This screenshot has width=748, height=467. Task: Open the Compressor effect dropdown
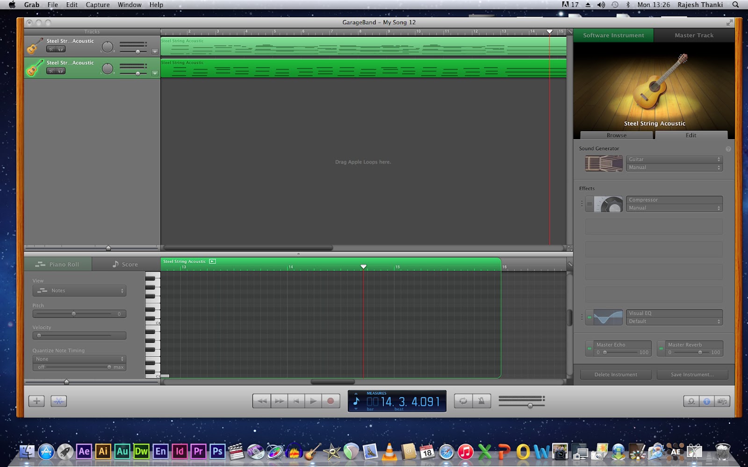pos(674,200)
